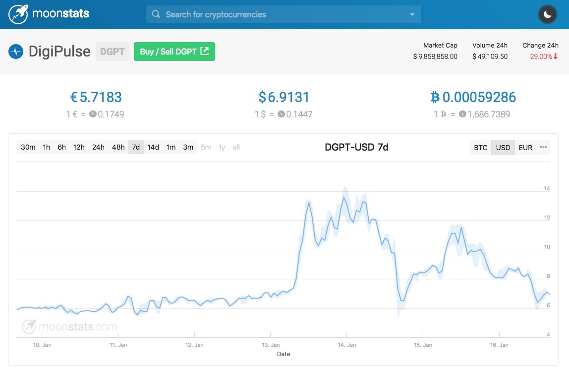Toggle dark mode with the moon icon
The width and height of the screenshot is (569, 375).
click(547, 14)
